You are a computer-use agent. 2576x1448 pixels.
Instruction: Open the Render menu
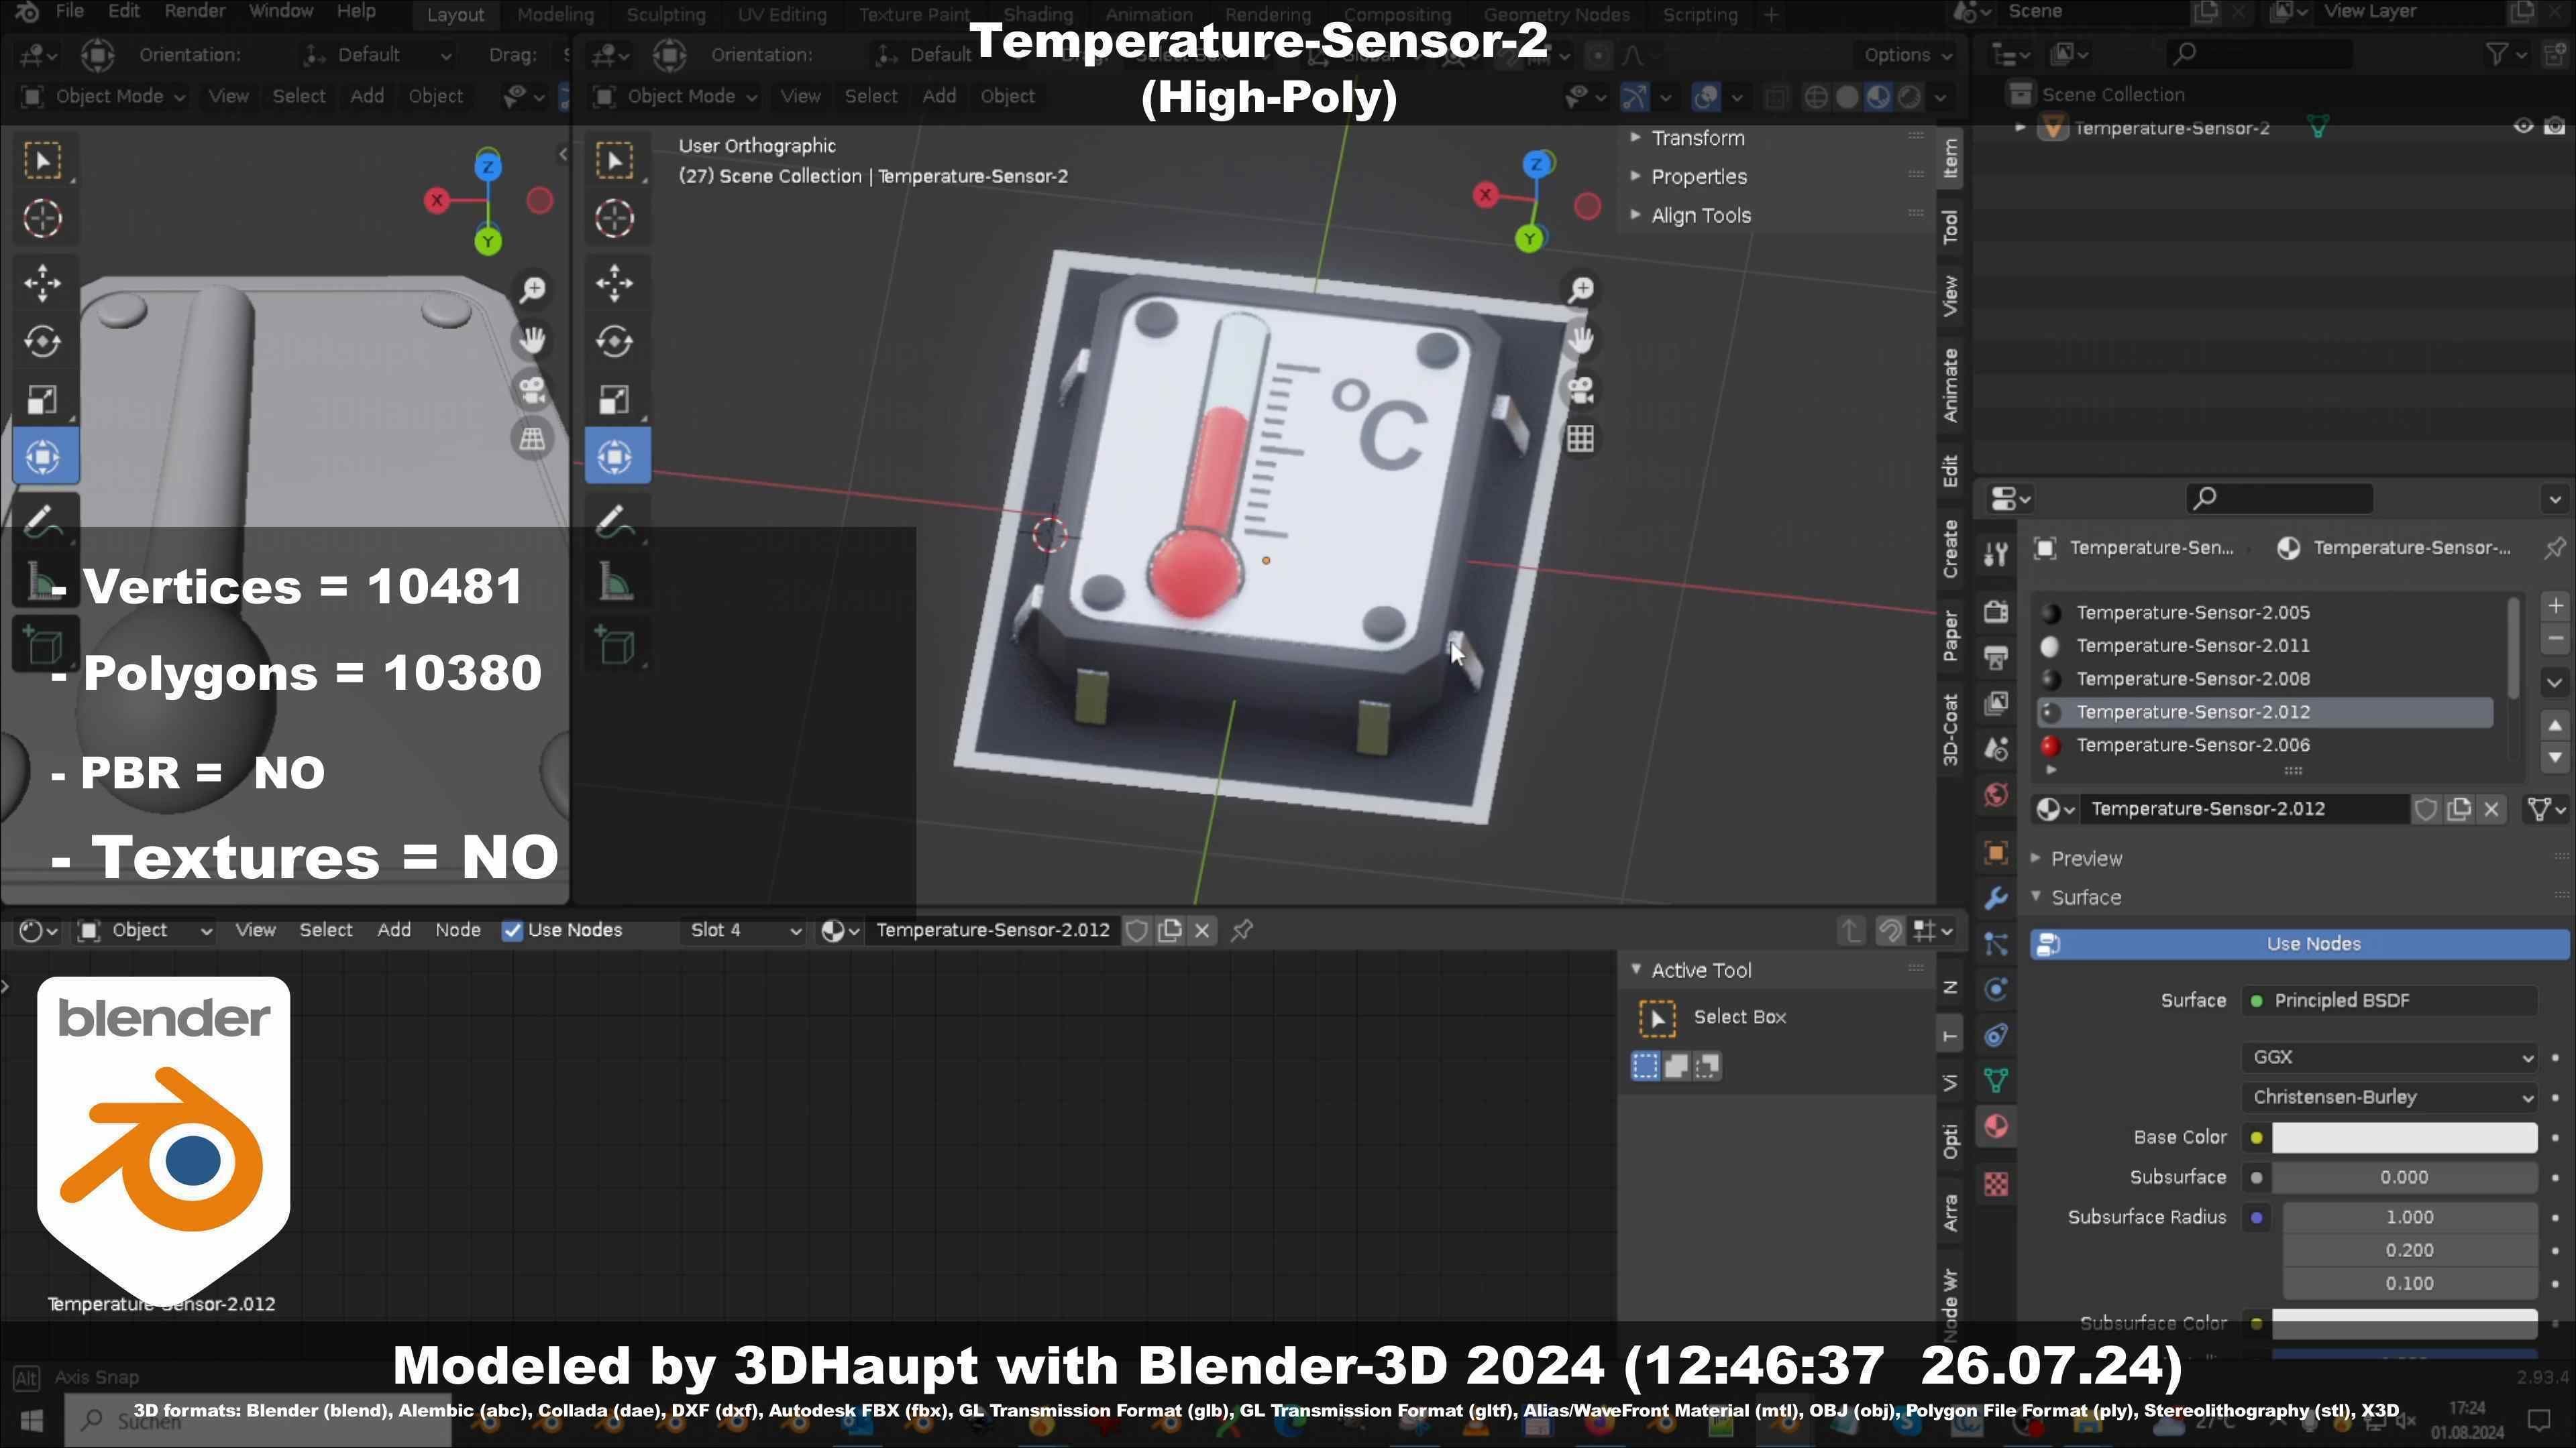[x=194, y=12]
